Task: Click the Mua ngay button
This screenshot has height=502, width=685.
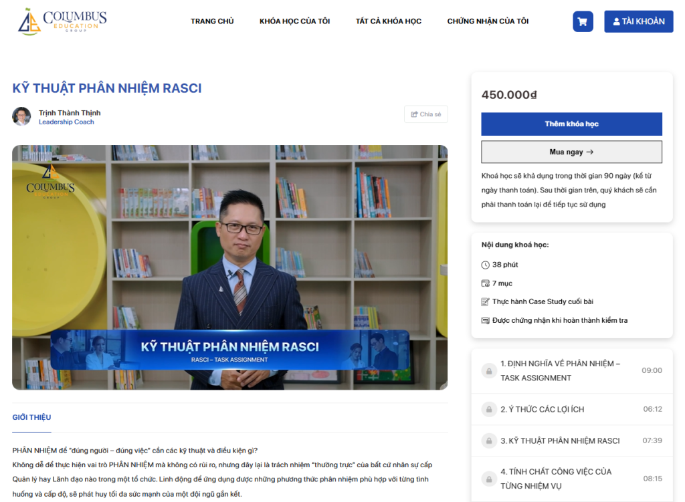Action: click(x=571, y=152)
